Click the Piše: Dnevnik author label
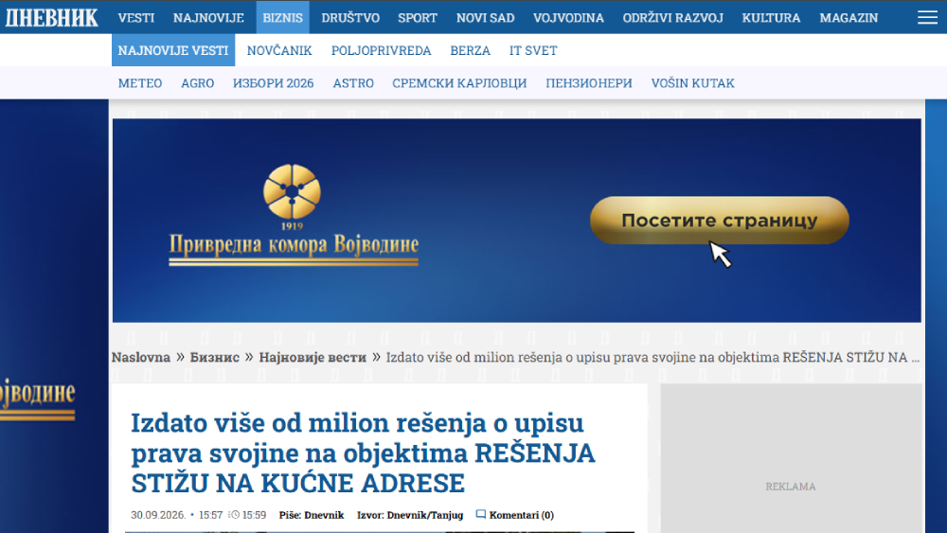The image size is (947, 533). [x=311, y=515]
